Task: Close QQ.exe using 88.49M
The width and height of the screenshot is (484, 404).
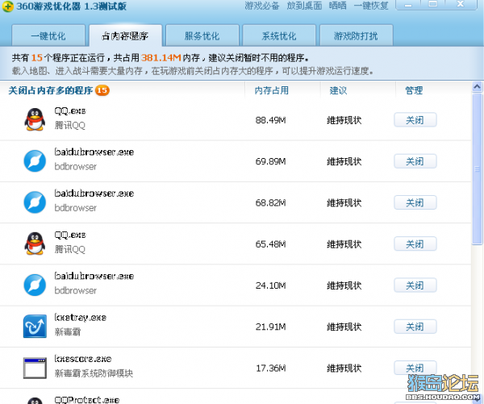Action: click(x=415, y=120)
